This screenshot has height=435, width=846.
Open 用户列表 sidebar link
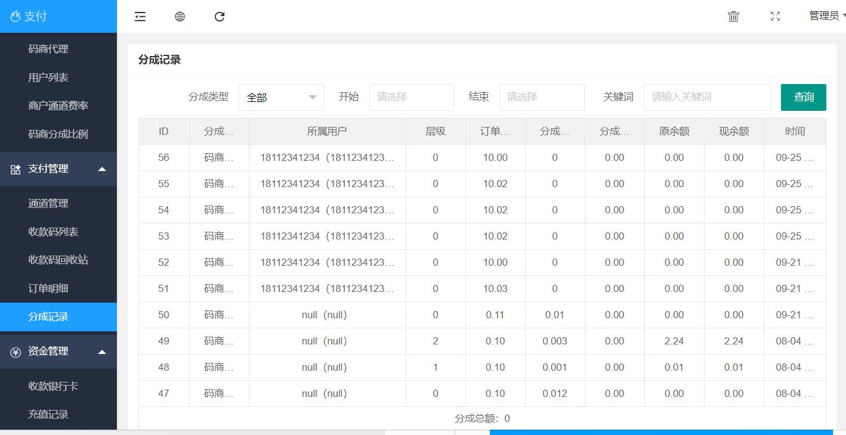[x=48, y=77]
